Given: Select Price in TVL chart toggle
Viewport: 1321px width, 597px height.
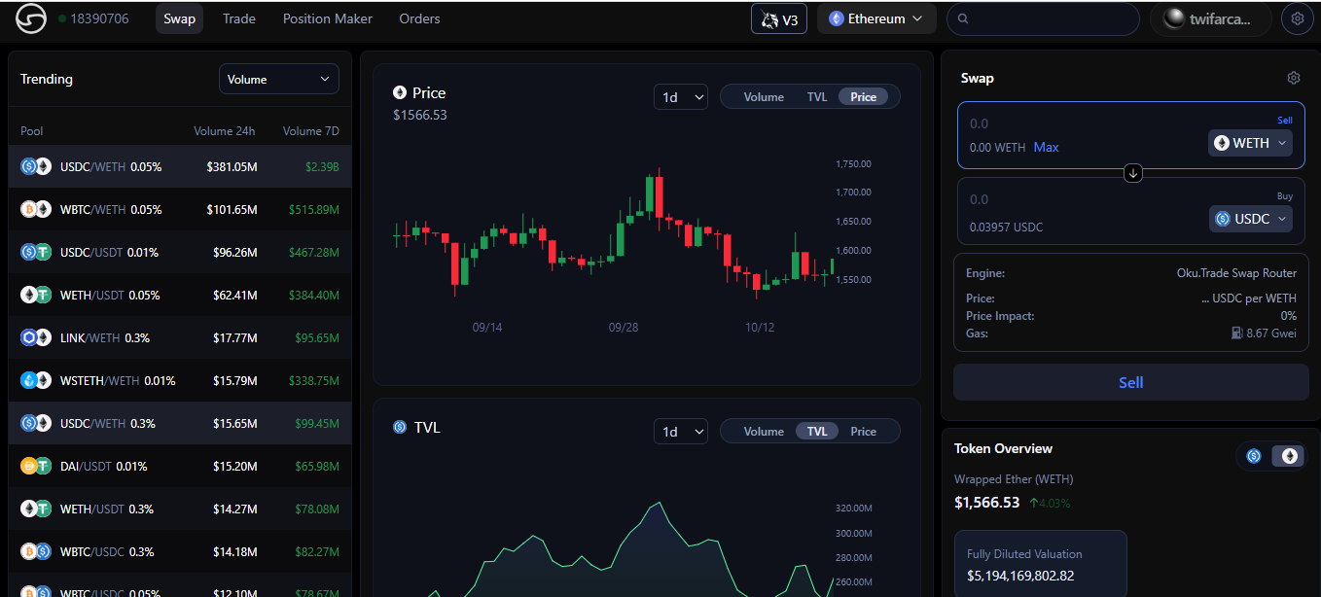Looking at the screenshot, I should click(864, 431).
